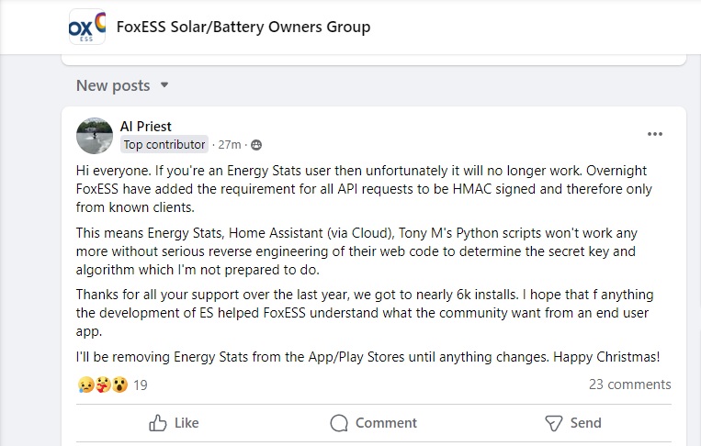Open the 27m post timestamp
Screen dimensions: 701x446
(x=229, y=145)
